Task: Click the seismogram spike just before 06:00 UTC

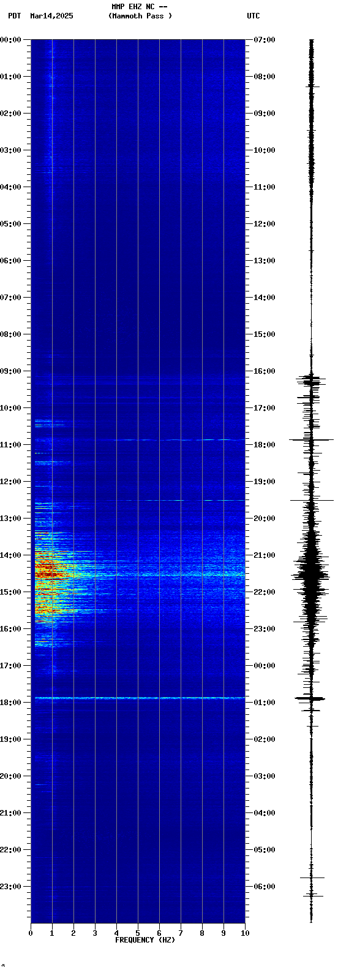Action: pos(312,877)
